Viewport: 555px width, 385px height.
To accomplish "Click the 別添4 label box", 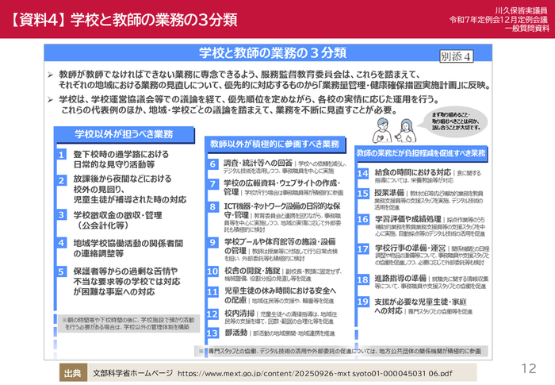I will pyautogui.click(x=456, y=56).
